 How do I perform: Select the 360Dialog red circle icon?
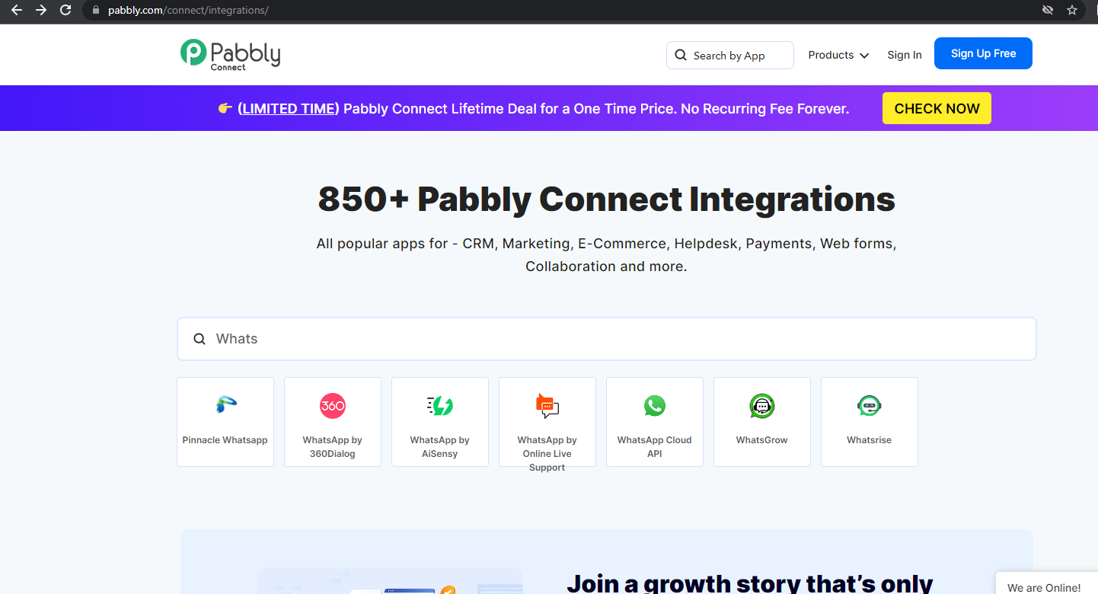(x=333, y=406)
